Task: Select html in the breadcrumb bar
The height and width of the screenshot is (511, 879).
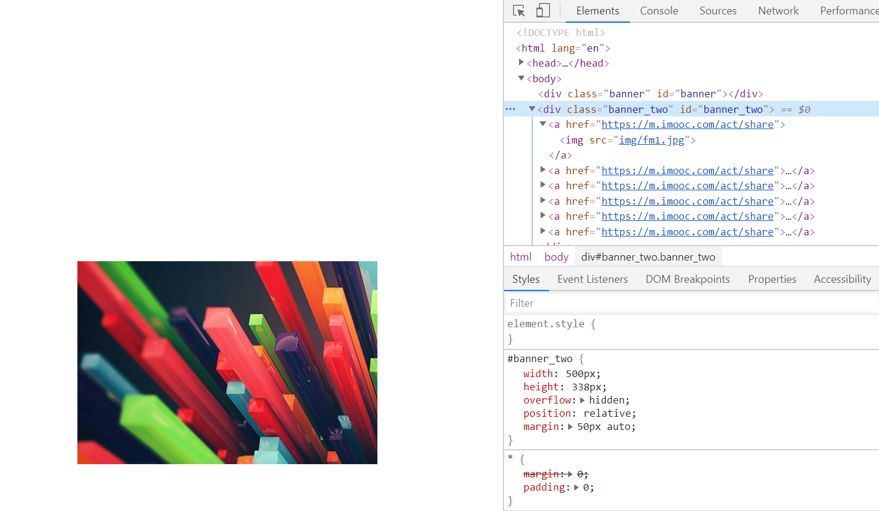Action: coord(521,257)
